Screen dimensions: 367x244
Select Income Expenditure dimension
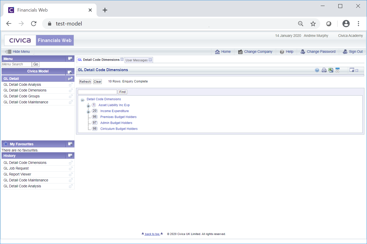pyautogui.click(x=114, y=111)
